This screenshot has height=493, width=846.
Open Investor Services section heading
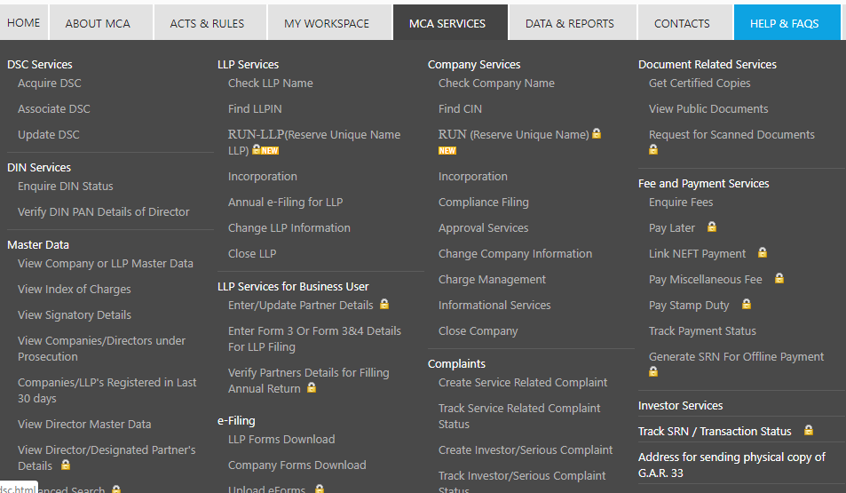(680, 406)
